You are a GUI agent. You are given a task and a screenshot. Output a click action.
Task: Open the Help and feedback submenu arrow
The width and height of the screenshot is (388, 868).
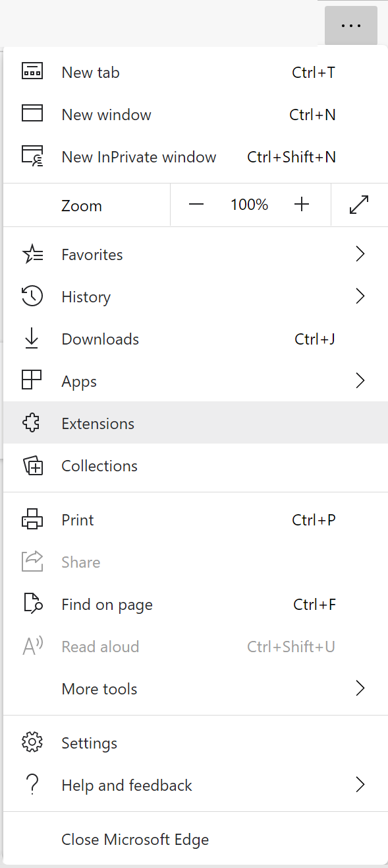(360, 785)
